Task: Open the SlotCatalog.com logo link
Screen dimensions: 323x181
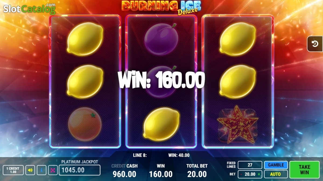Action: click(x=29, y=9)
